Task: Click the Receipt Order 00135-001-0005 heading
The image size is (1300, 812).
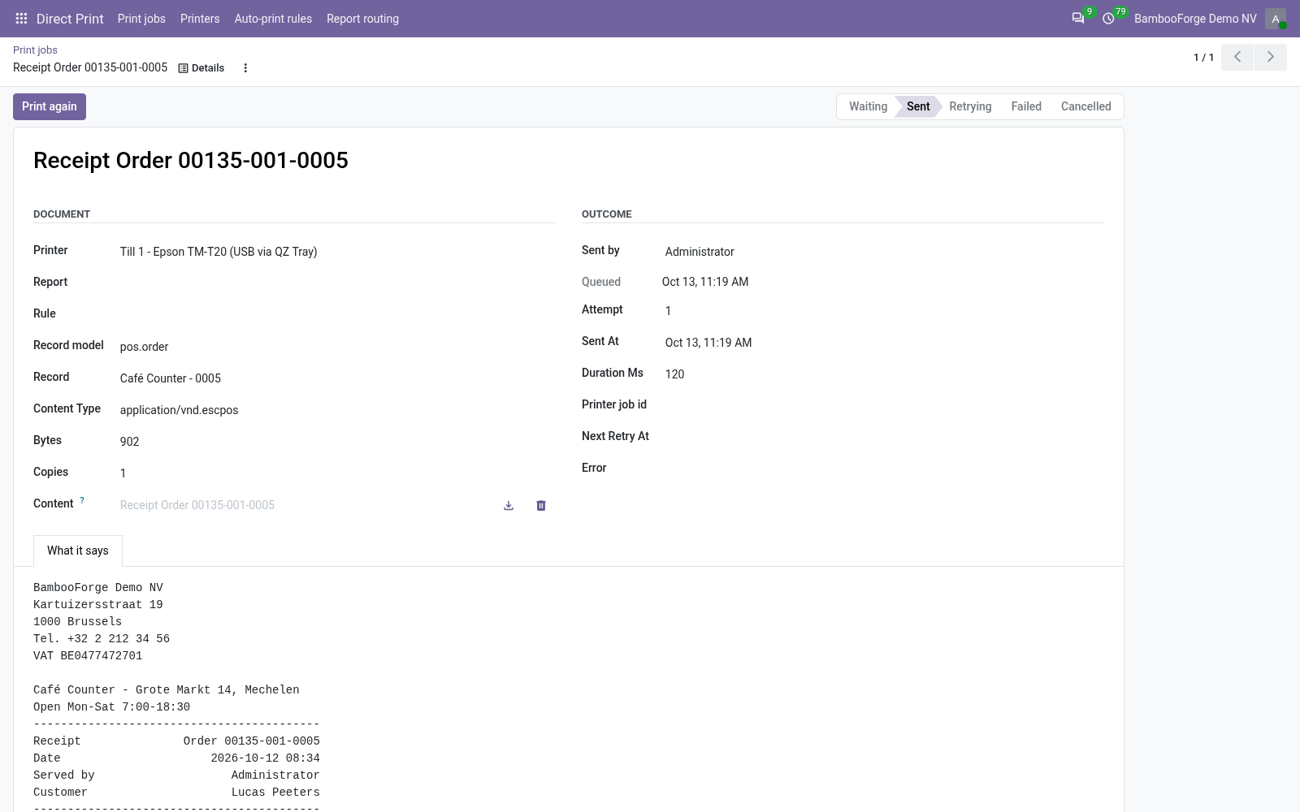Action: tap(191, 160)
